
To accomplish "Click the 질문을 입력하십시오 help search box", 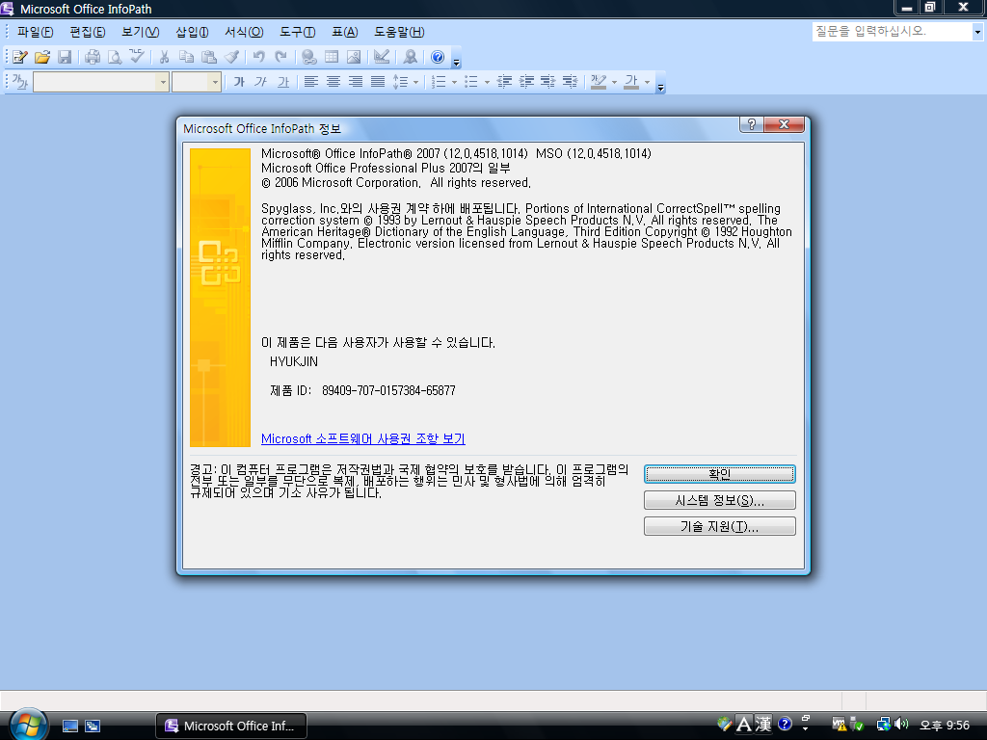I will (x=892, y=32).
